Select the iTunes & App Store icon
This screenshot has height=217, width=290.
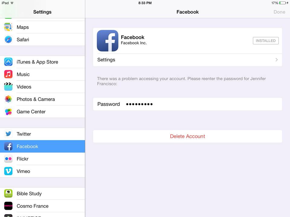coord(8,62)
